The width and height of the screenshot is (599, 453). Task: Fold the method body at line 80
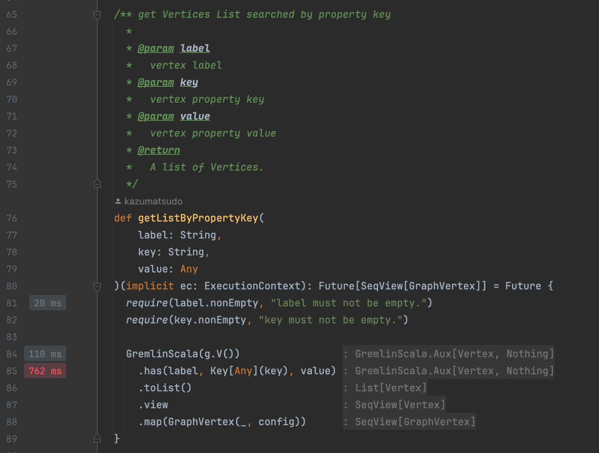coord(97,286)
